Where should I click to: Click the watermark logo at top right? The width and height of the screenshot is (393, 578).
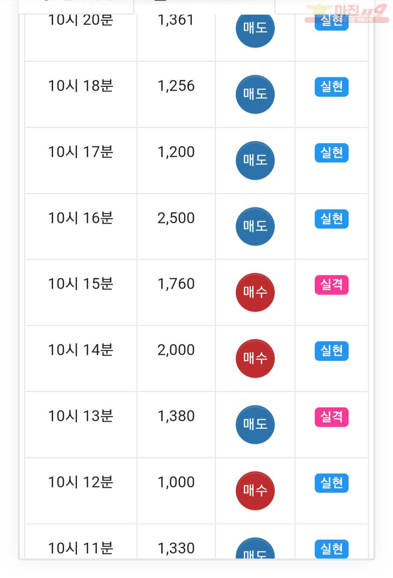pos(346,13)
